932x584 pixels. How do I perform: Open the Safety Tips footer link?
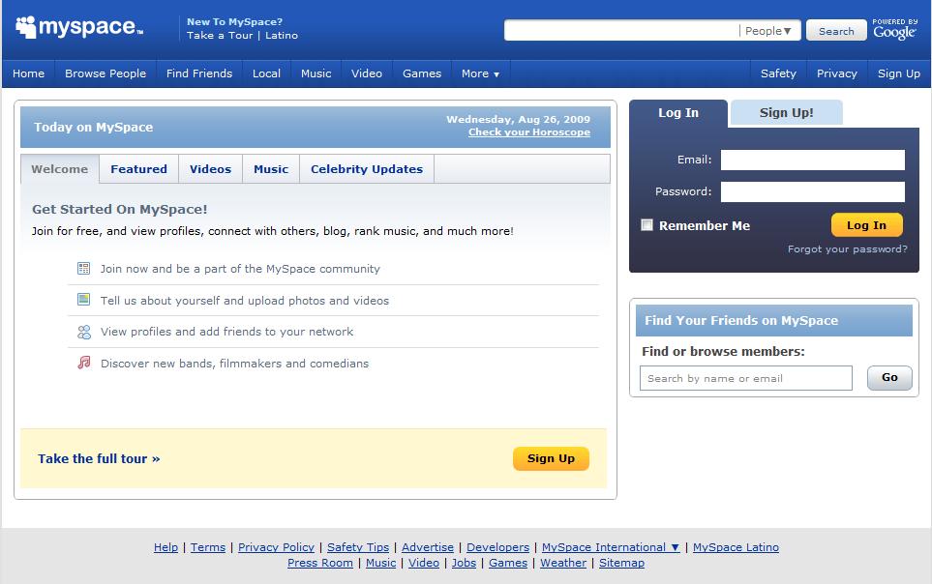[358, 547]
